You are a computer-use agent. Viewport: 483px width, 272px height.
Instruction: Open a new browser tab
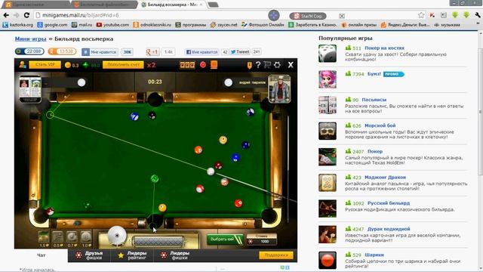[213, 5]
